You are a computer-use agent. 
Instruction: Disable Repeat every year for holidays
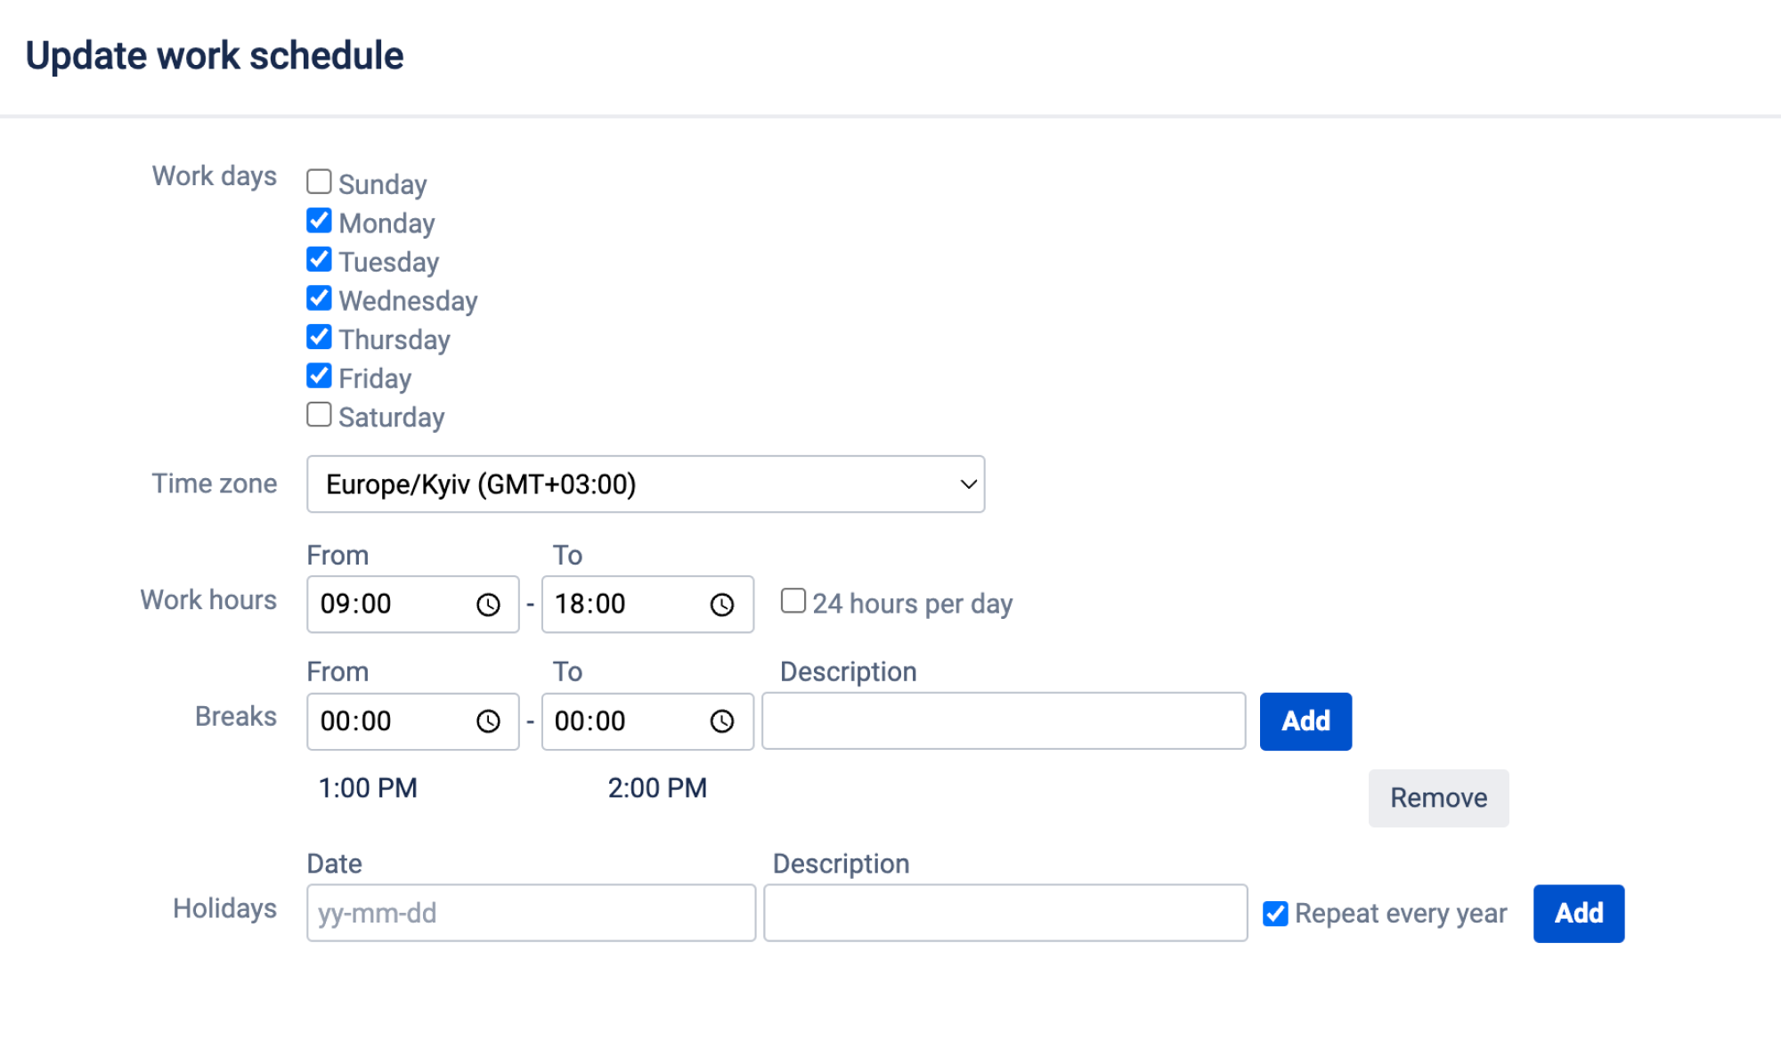(x=1275, y=913)
